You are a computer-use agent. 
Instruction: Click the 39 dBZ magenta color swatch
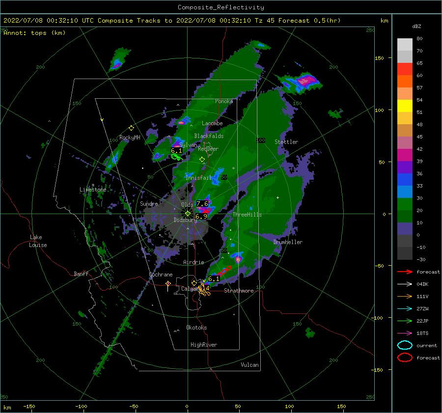coord(405,155)
